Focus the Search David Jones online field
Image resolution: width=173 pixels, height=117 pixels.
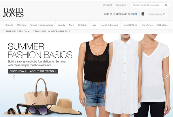tap(148, 5)
